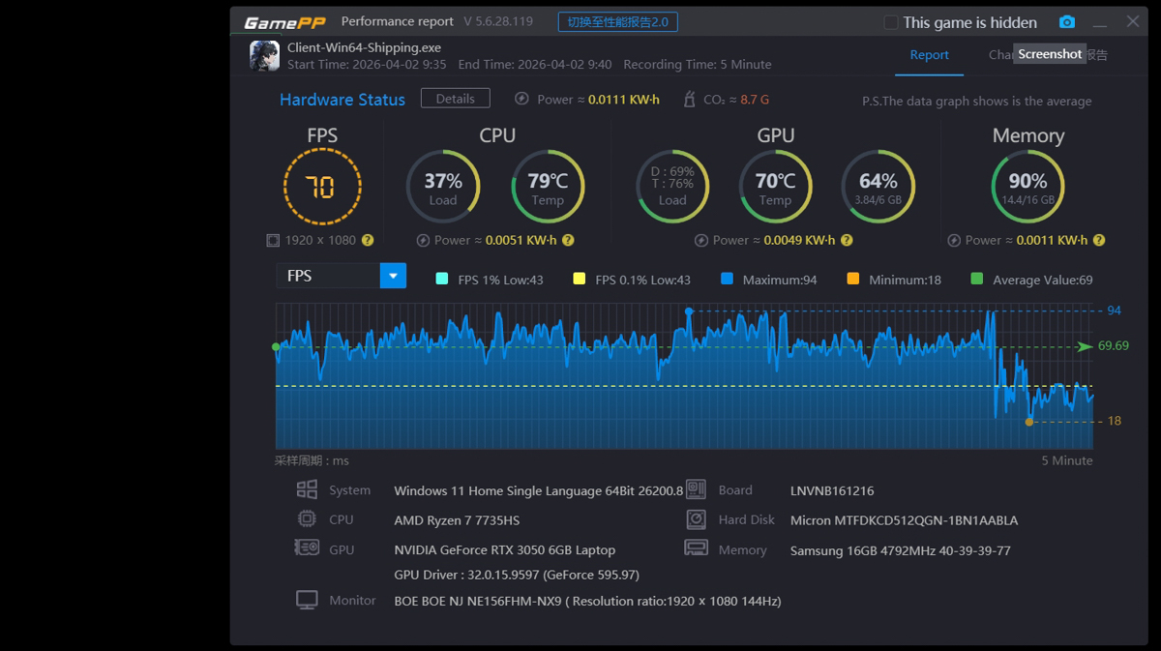The width and height of the screenshot is (1161, 651).
Task: Click the help icon beside 1920 x 1080
Action: 368,240
